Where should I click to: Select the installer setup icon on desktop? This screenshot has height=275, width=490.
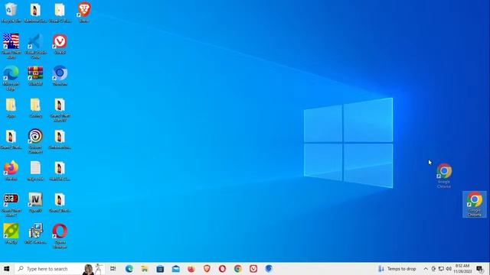pos(35,234)
